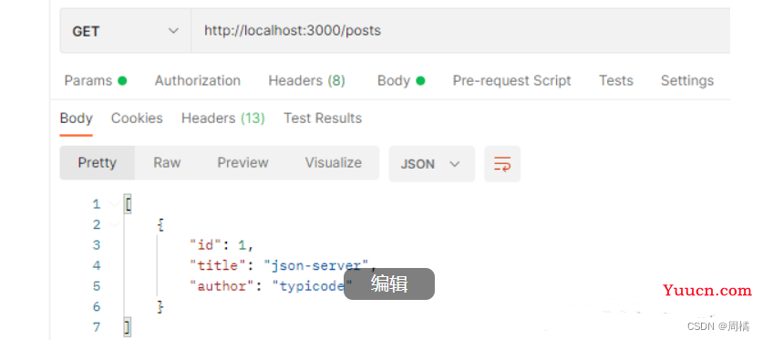Click line number 6 in gutter
763x340 pixels.
pos(96,306)
